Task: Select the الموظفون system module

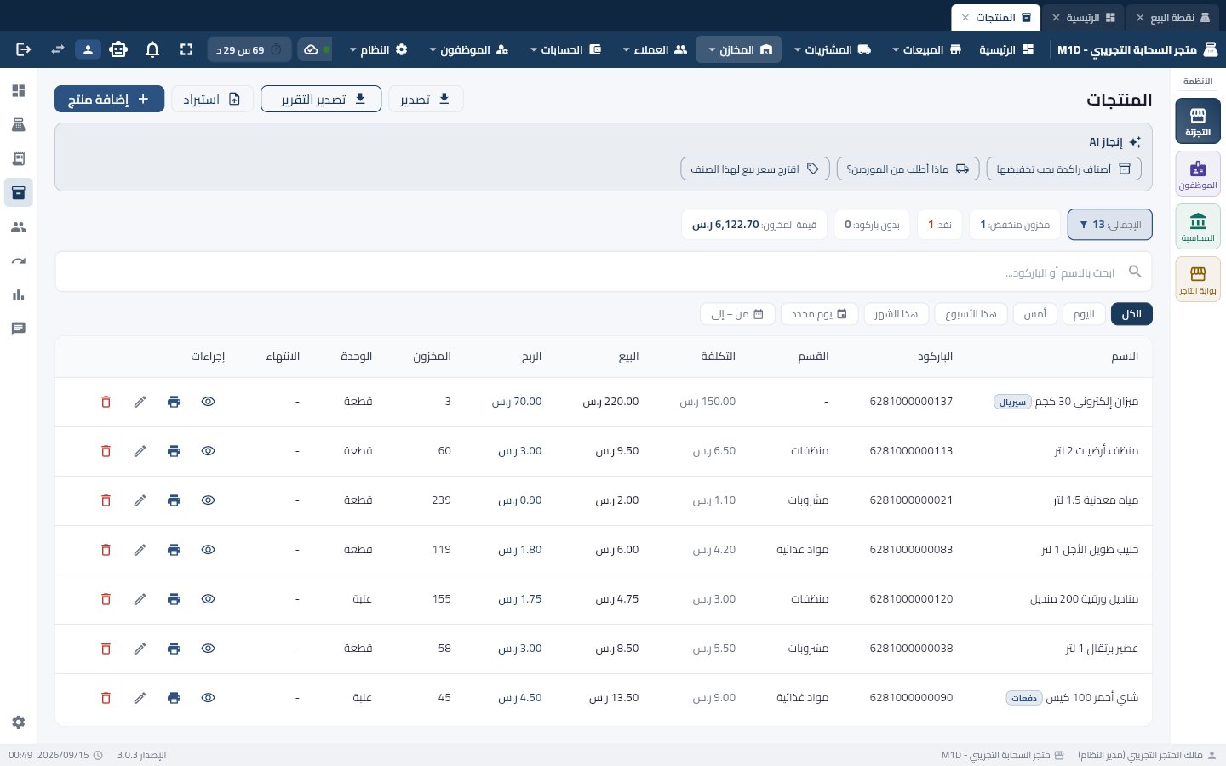Action: pos(1198,174)
